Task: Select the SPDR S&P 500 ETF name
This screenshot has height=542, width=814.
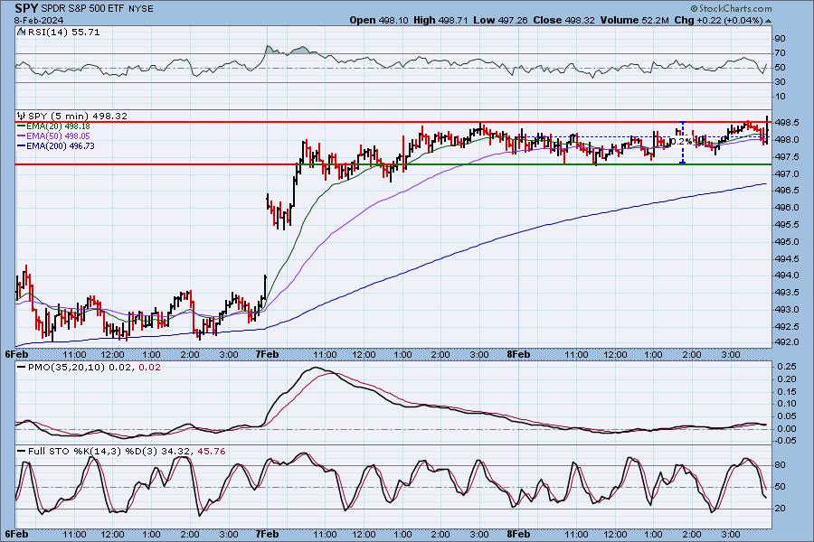Action: 83,9
